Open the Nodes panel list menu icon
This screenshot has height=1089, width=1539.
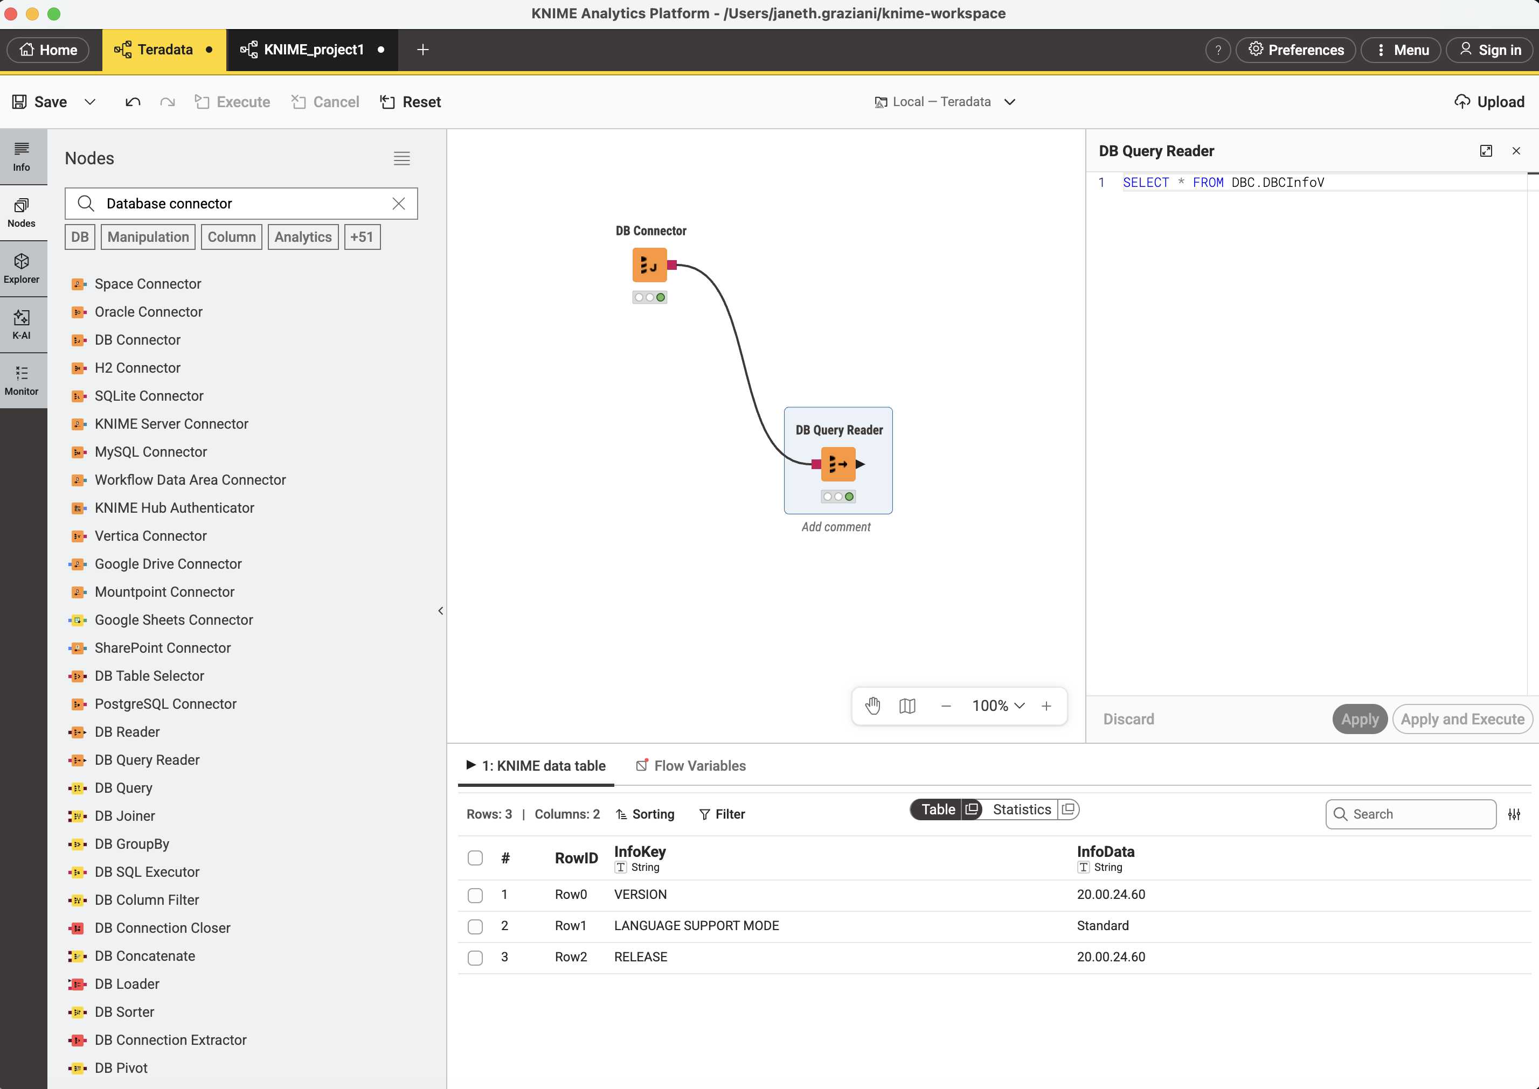click(x=402, y=158)
